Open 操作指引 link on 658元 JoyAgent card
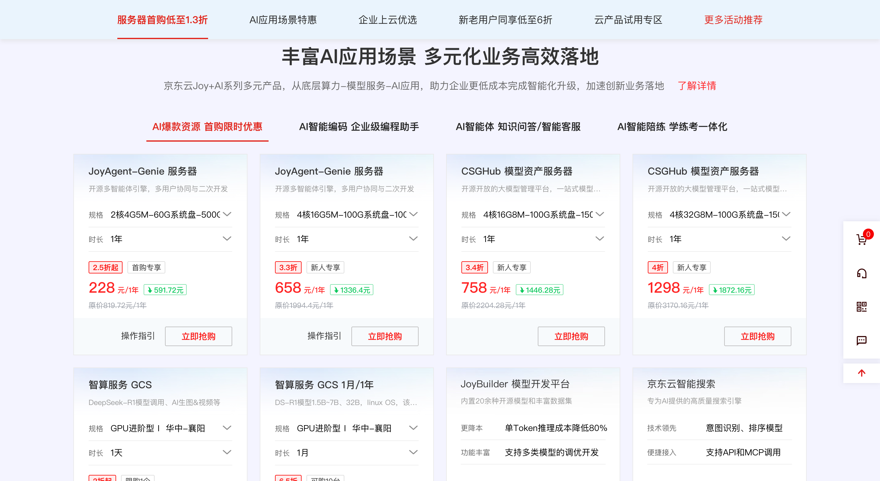This screenshot has width=880, height=481. click(x=324, y=336)
